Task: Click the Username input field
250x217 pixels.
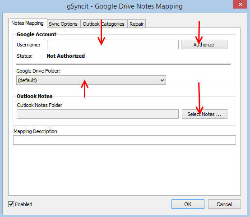Action: point(113,45)
